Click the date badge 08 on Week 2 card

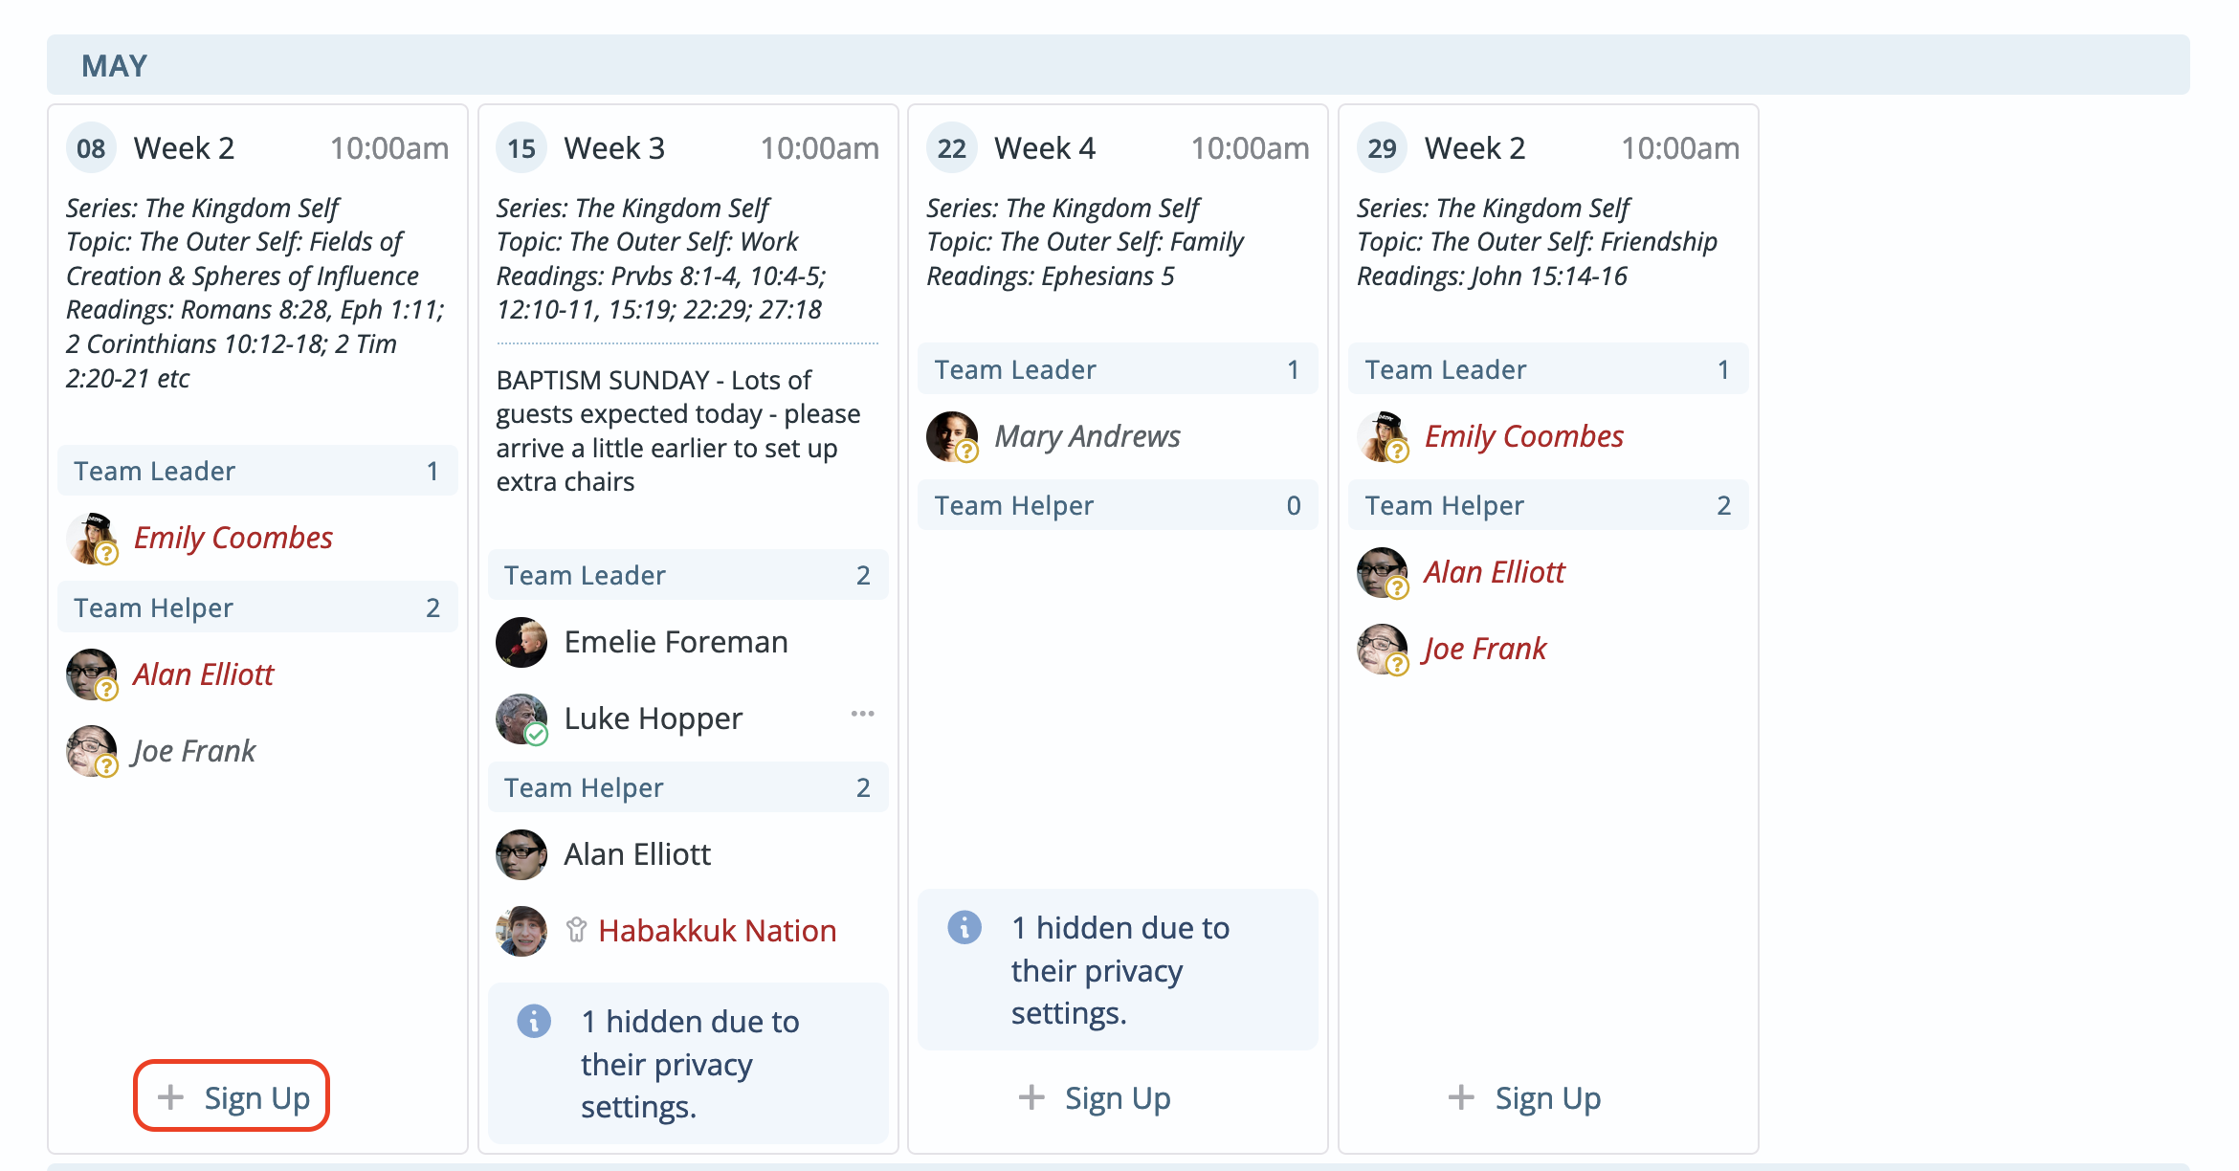(x=92, y=146)
